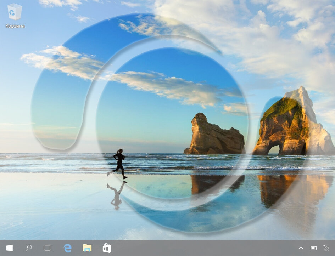Open the Wi-Fi network flyout
335x256 pixels.
tap(326, 248)
